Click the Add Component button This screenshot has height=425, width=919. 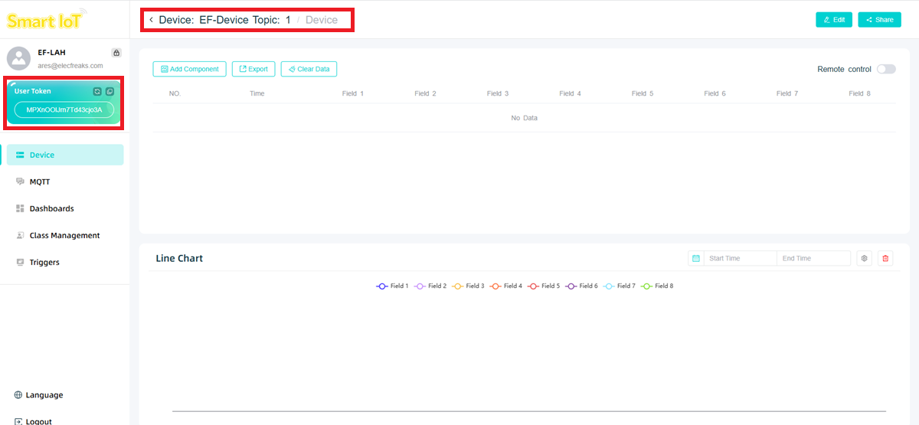coord(190,69)
